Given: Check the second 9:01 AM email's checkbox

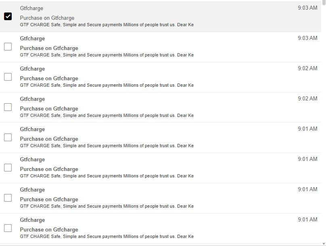Looking at the screenshot, I should point(8,168).
